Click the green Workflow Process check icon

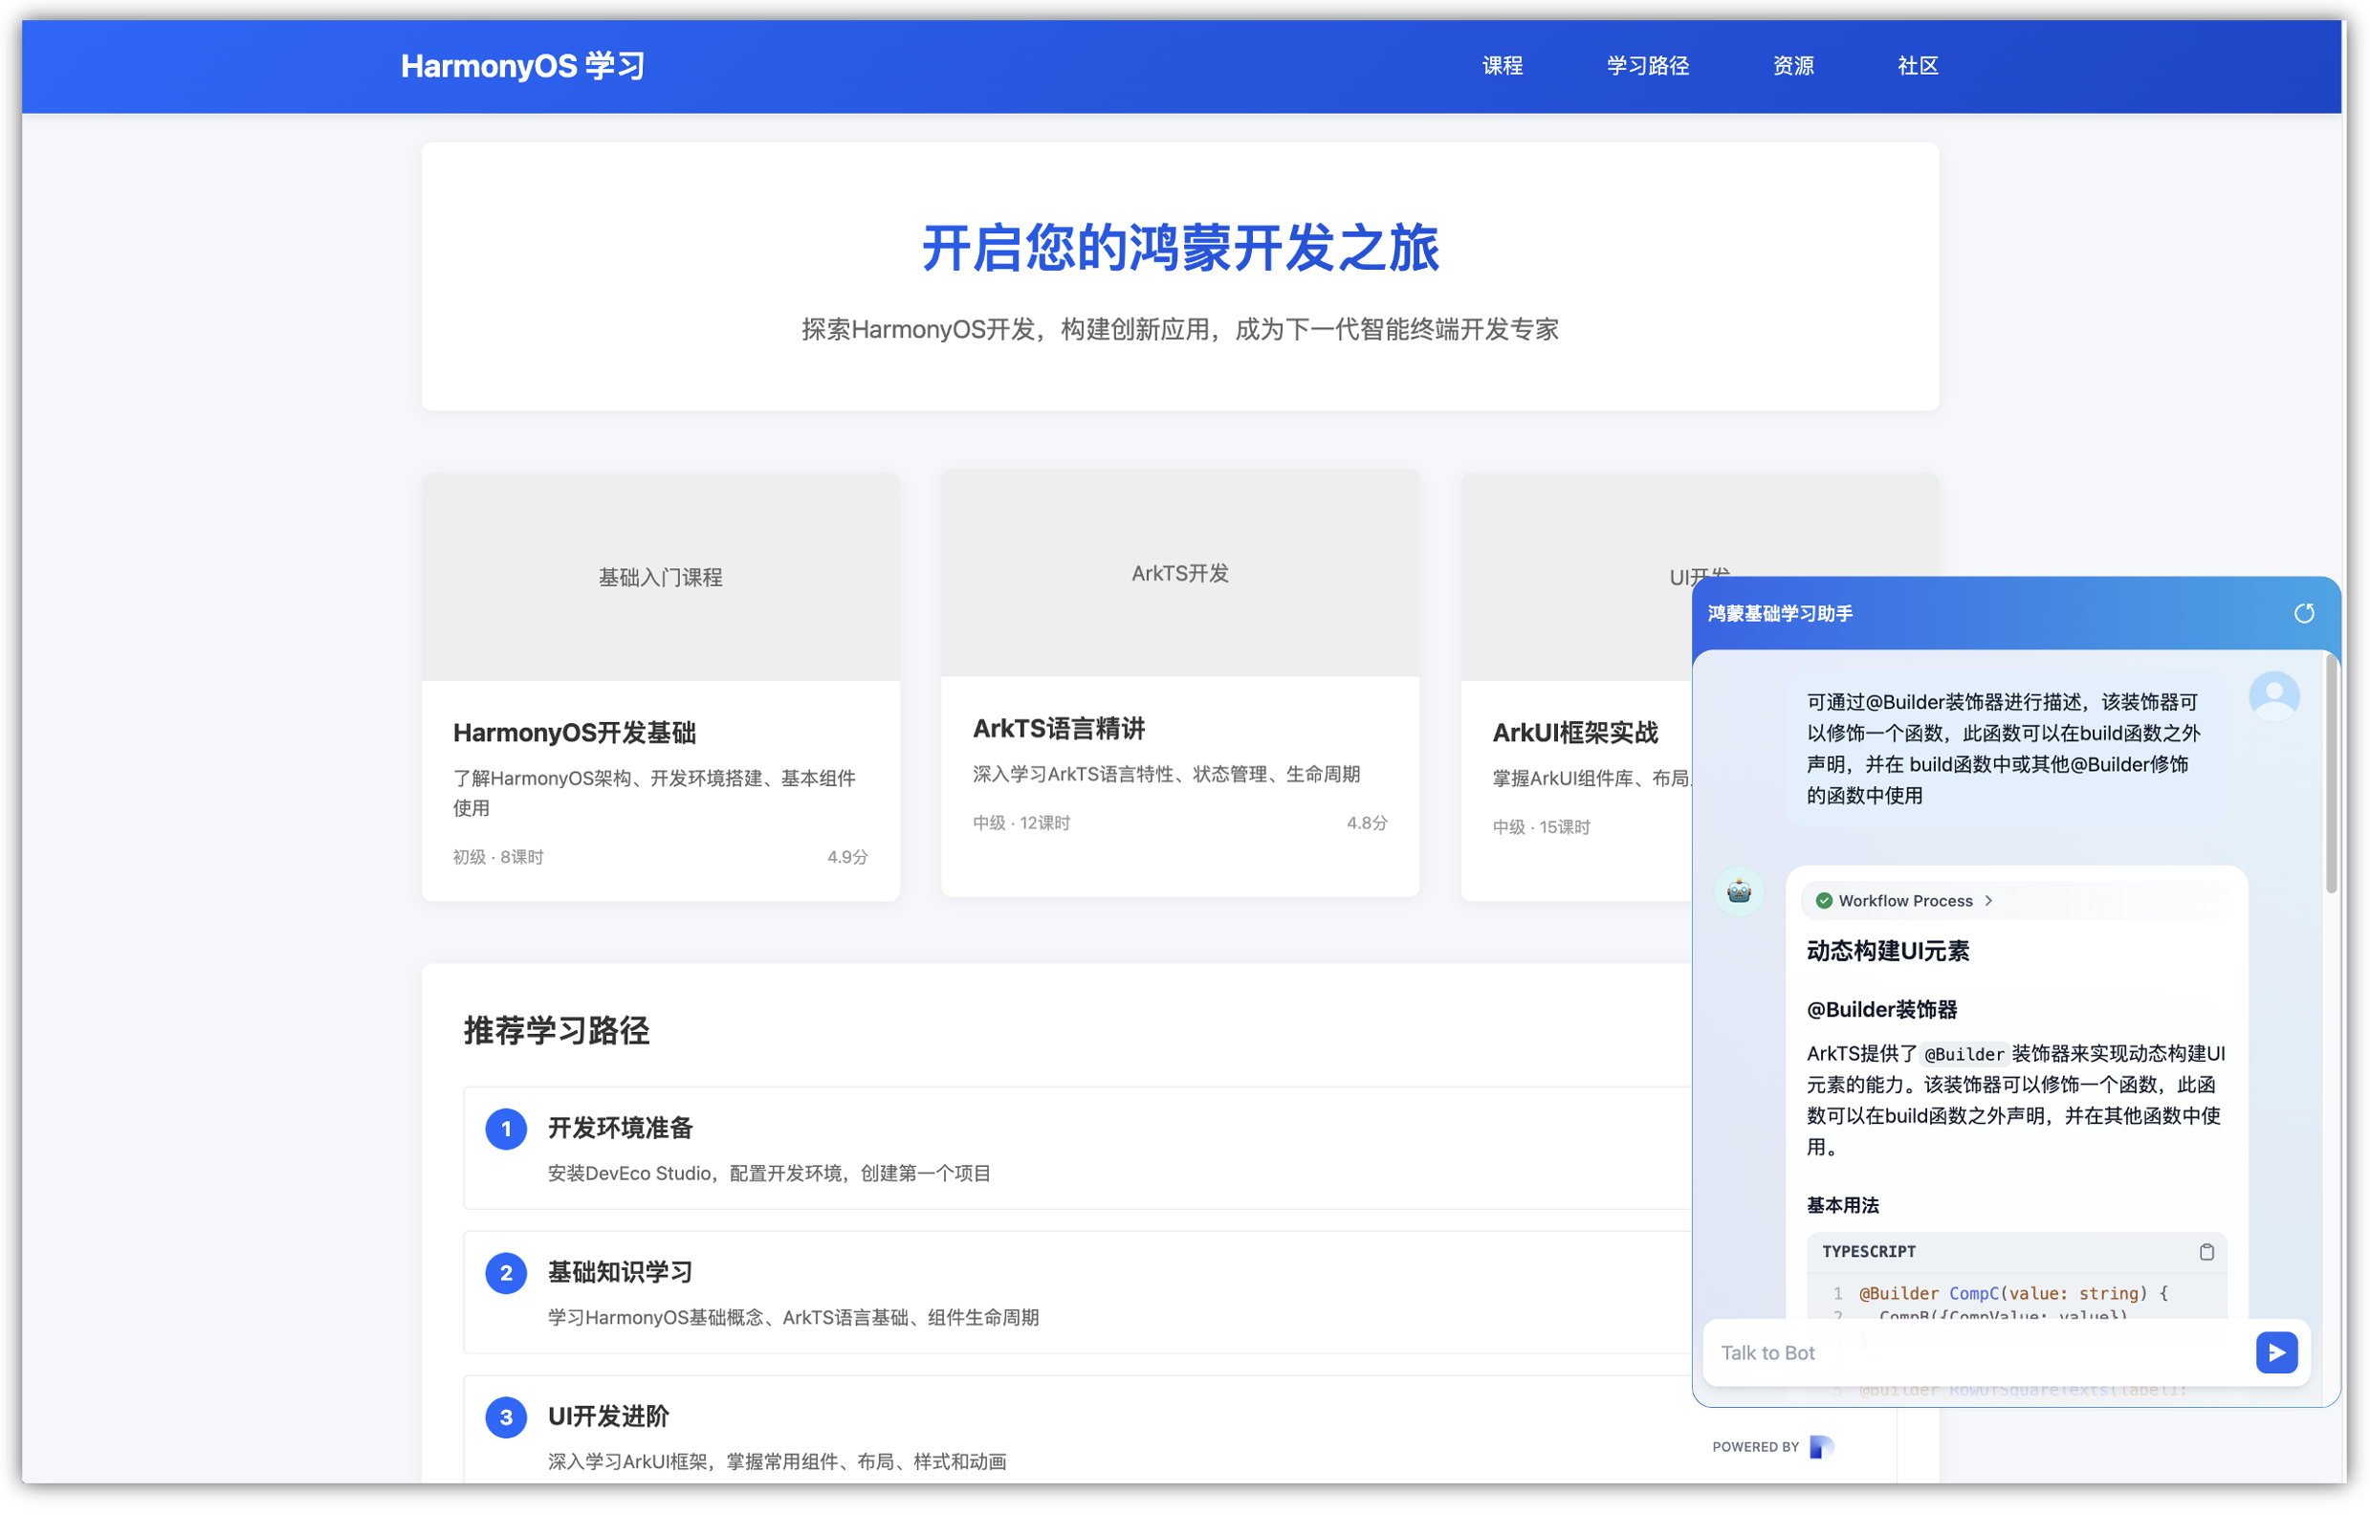(x=1824, y=901)
